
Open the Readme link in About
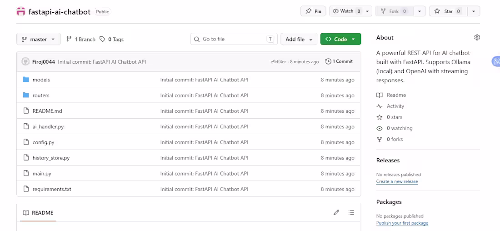click(x=396, y=95)
